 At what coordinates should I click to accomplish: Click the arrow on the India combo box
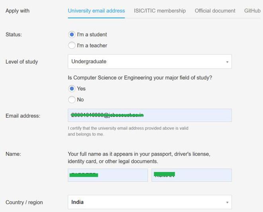coord(227,202)
